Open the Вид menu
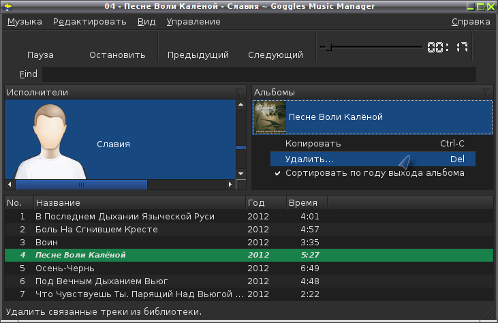The image size is (498, 323). click(x=146, y=22)
